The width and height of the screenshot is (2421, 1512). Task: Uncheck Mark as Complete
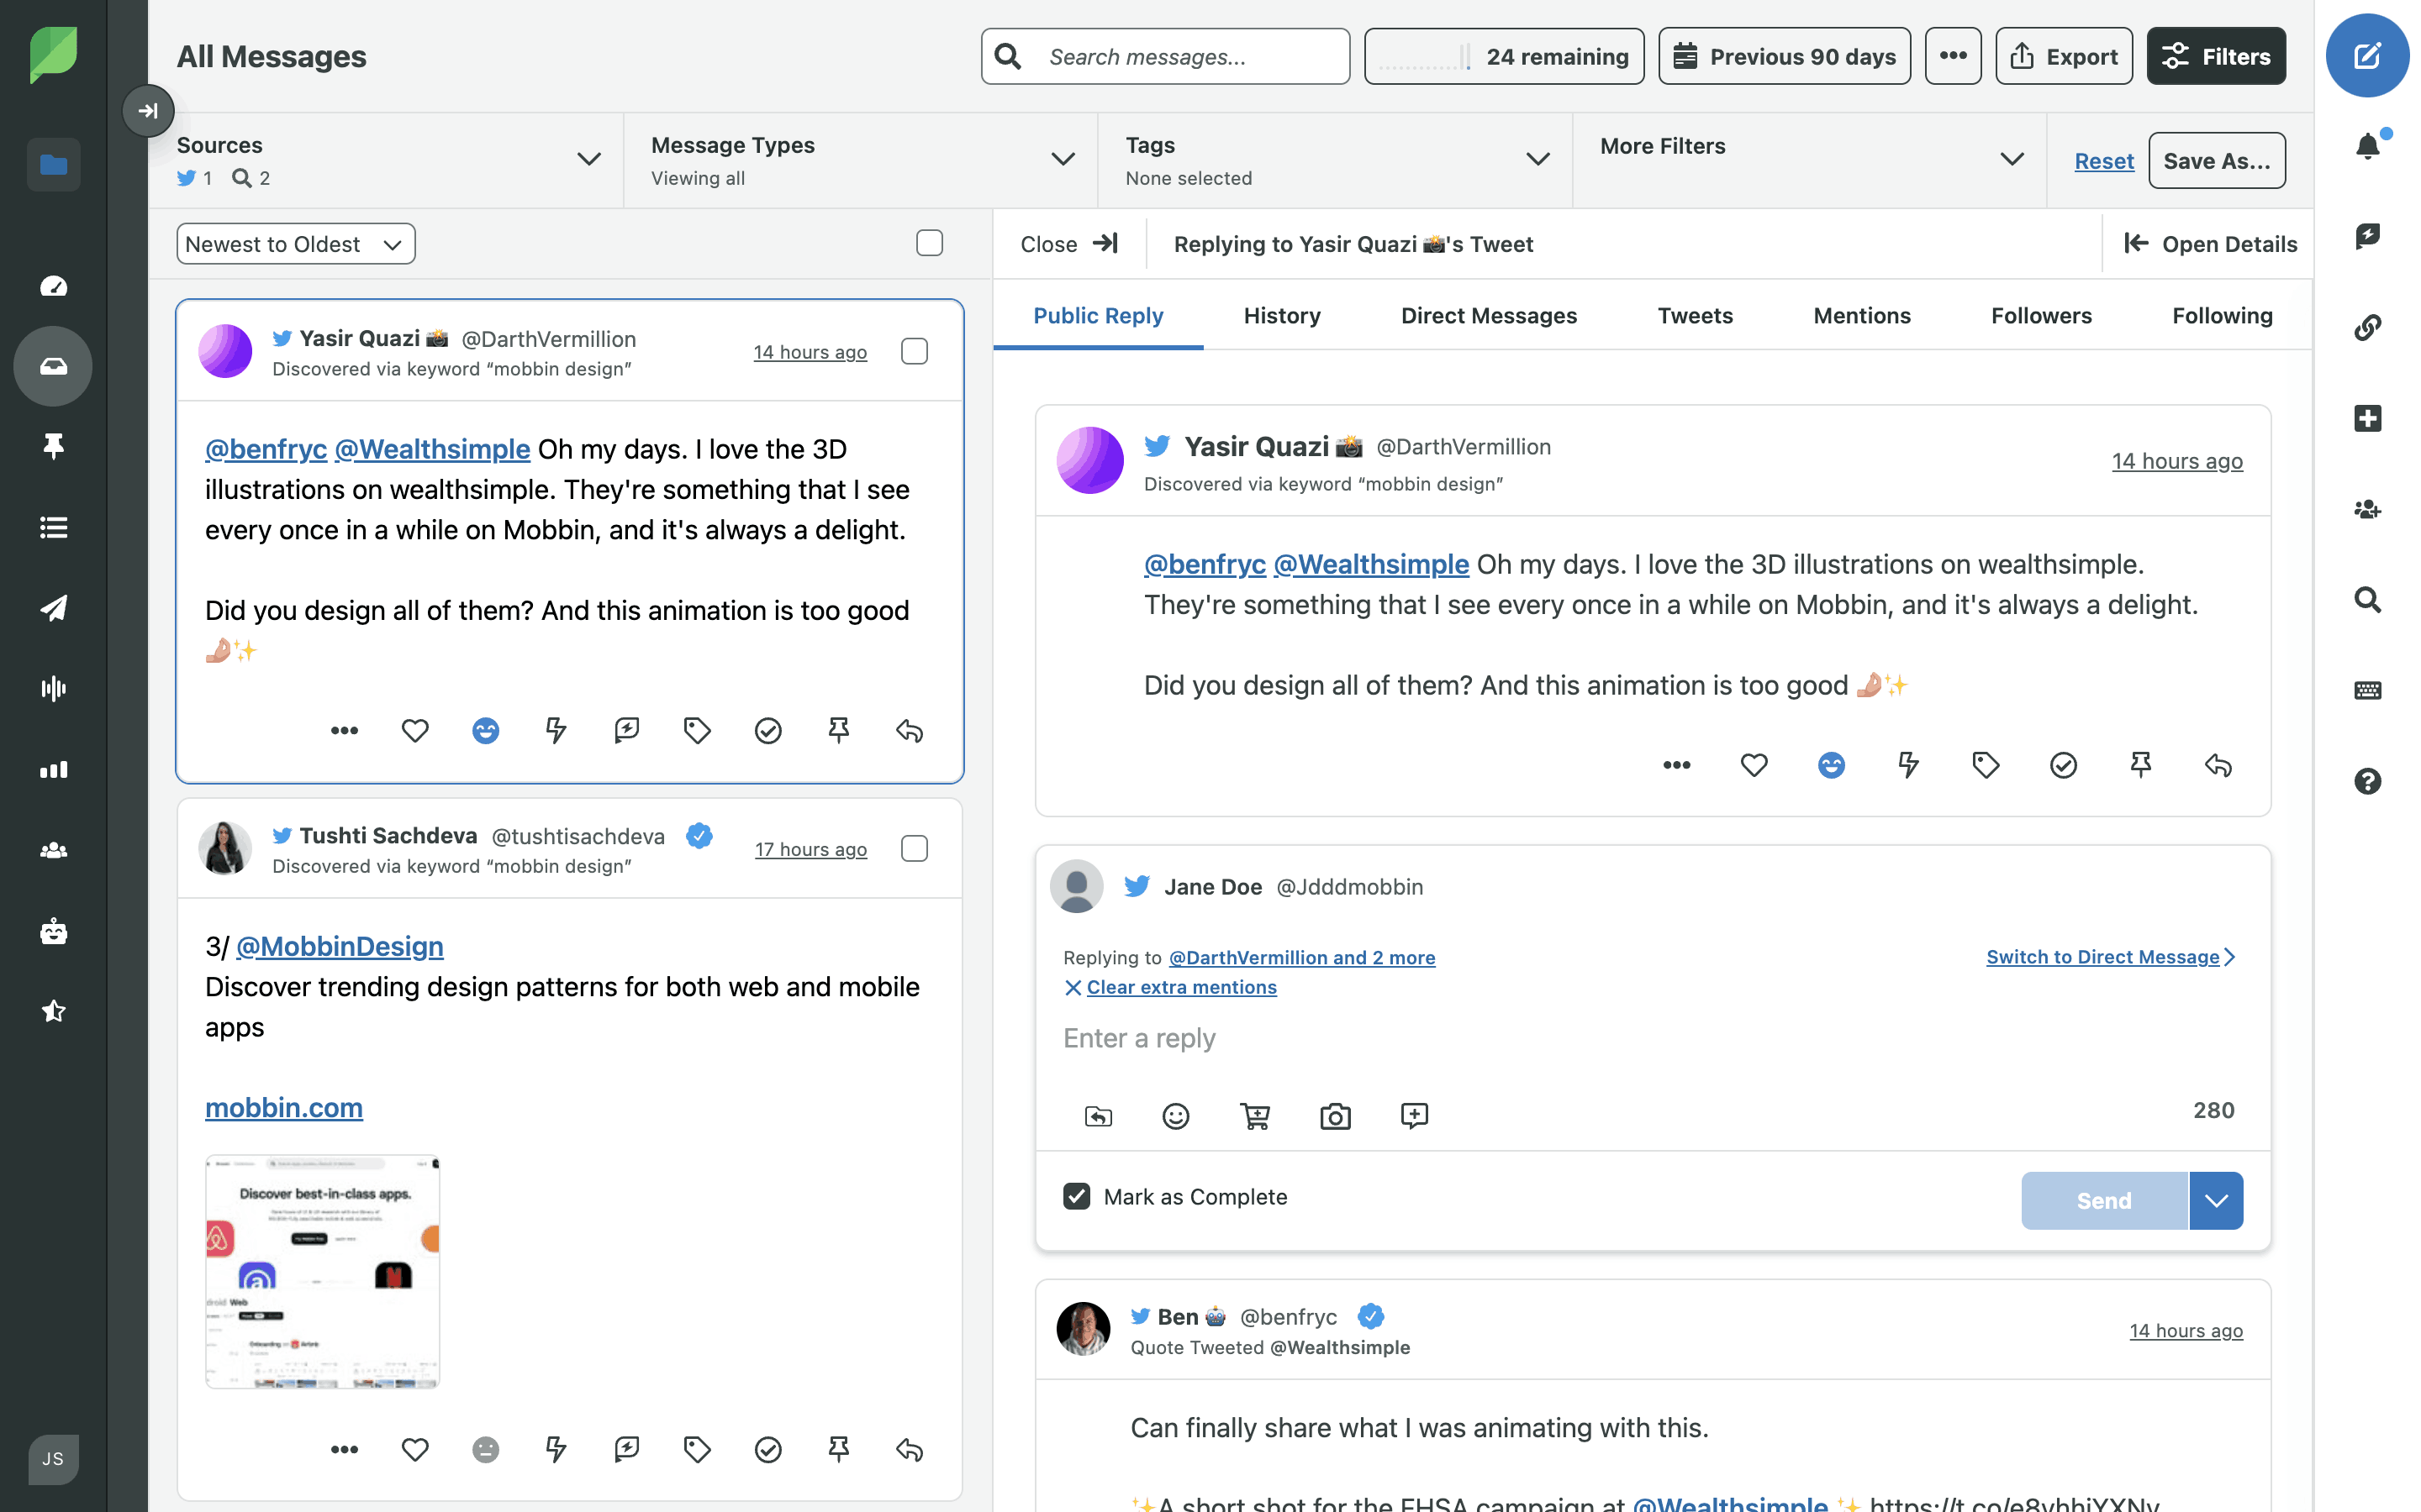(1077, 1197)
